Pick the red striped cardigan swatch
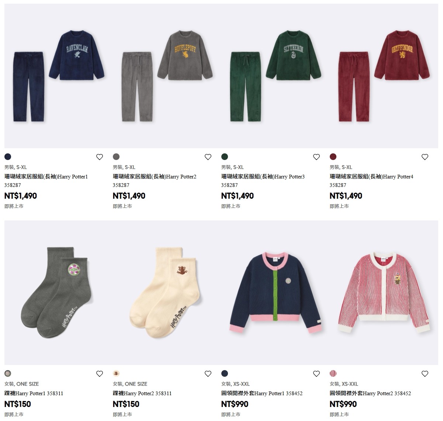 (x=333, y=373)
